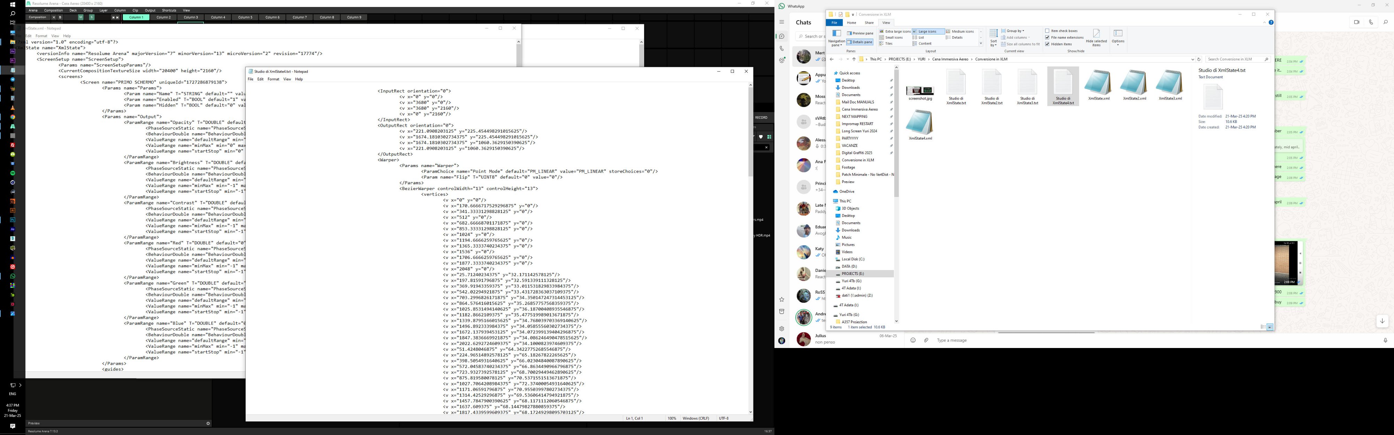Enable Item check boxes option
Viewport: 1394px width, 435px height.
tap(1048, 31)
